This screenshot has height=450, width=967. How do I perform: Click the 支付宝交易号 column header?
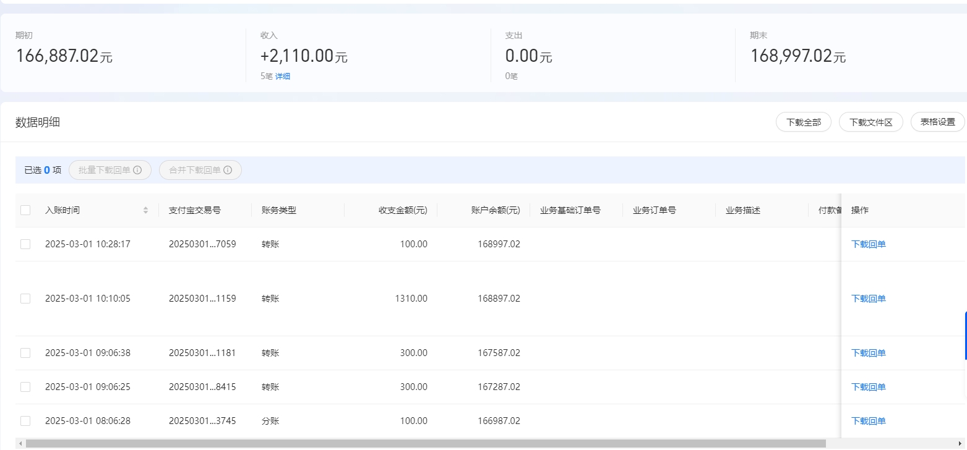(x=195, y=210)
